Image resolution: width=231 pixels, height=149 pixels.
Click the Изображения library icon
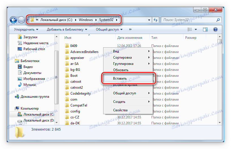click(20, 79)
